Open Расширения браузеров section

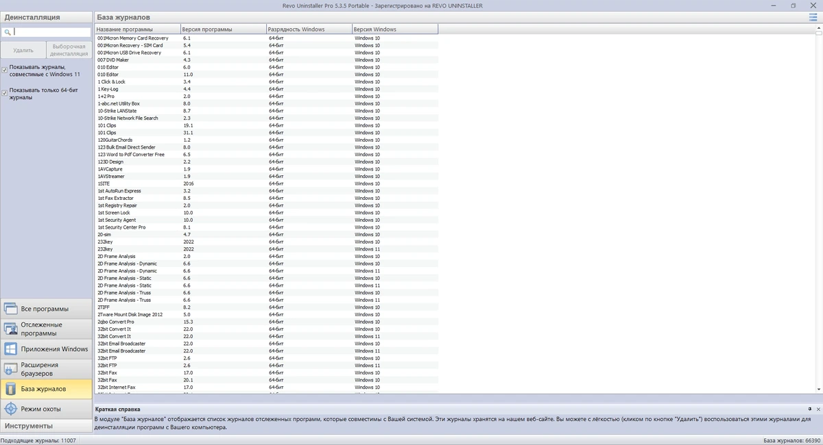point(46,369)
